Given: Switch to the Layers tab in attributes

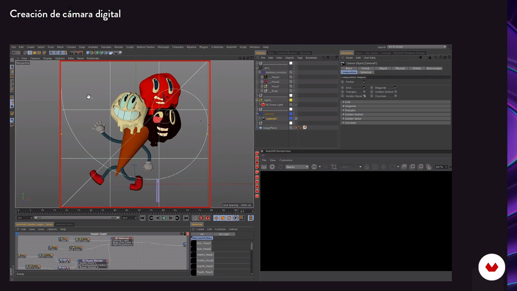Looking at the screenshot, I should click(x=359, y=53).
